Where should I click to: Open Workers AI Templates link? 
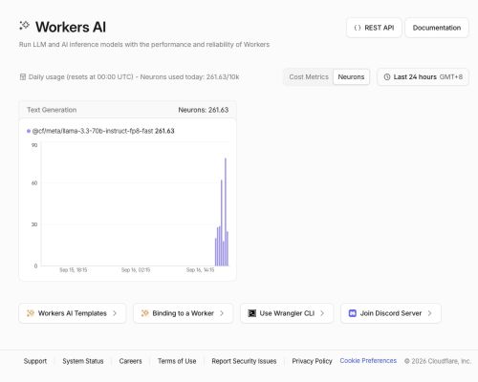click(73, 313)
